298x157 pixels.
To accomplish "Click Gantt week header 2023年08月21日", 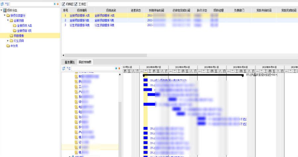I will pyautogui.click(x=211, y=67).
